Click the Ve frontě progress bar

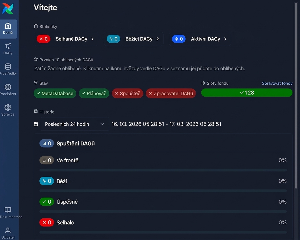point(163,170)
